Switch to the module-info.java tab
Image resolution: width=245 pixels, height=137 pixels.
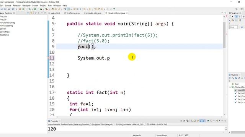tap(93, 13)
